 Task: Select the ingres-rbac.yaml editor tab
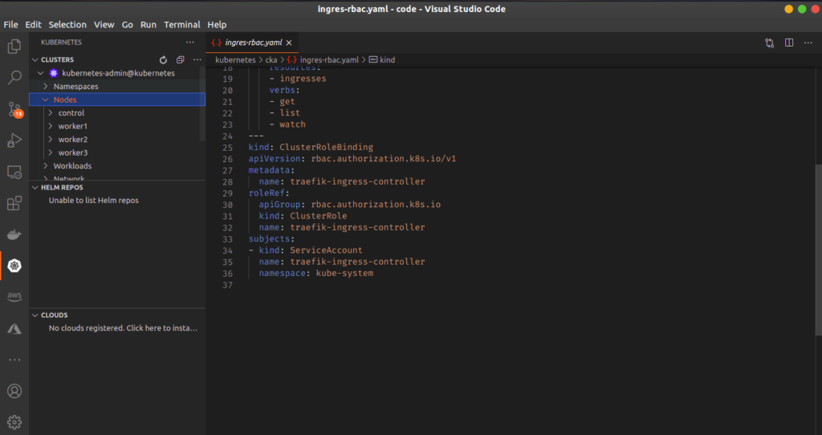tap(251, 43)
